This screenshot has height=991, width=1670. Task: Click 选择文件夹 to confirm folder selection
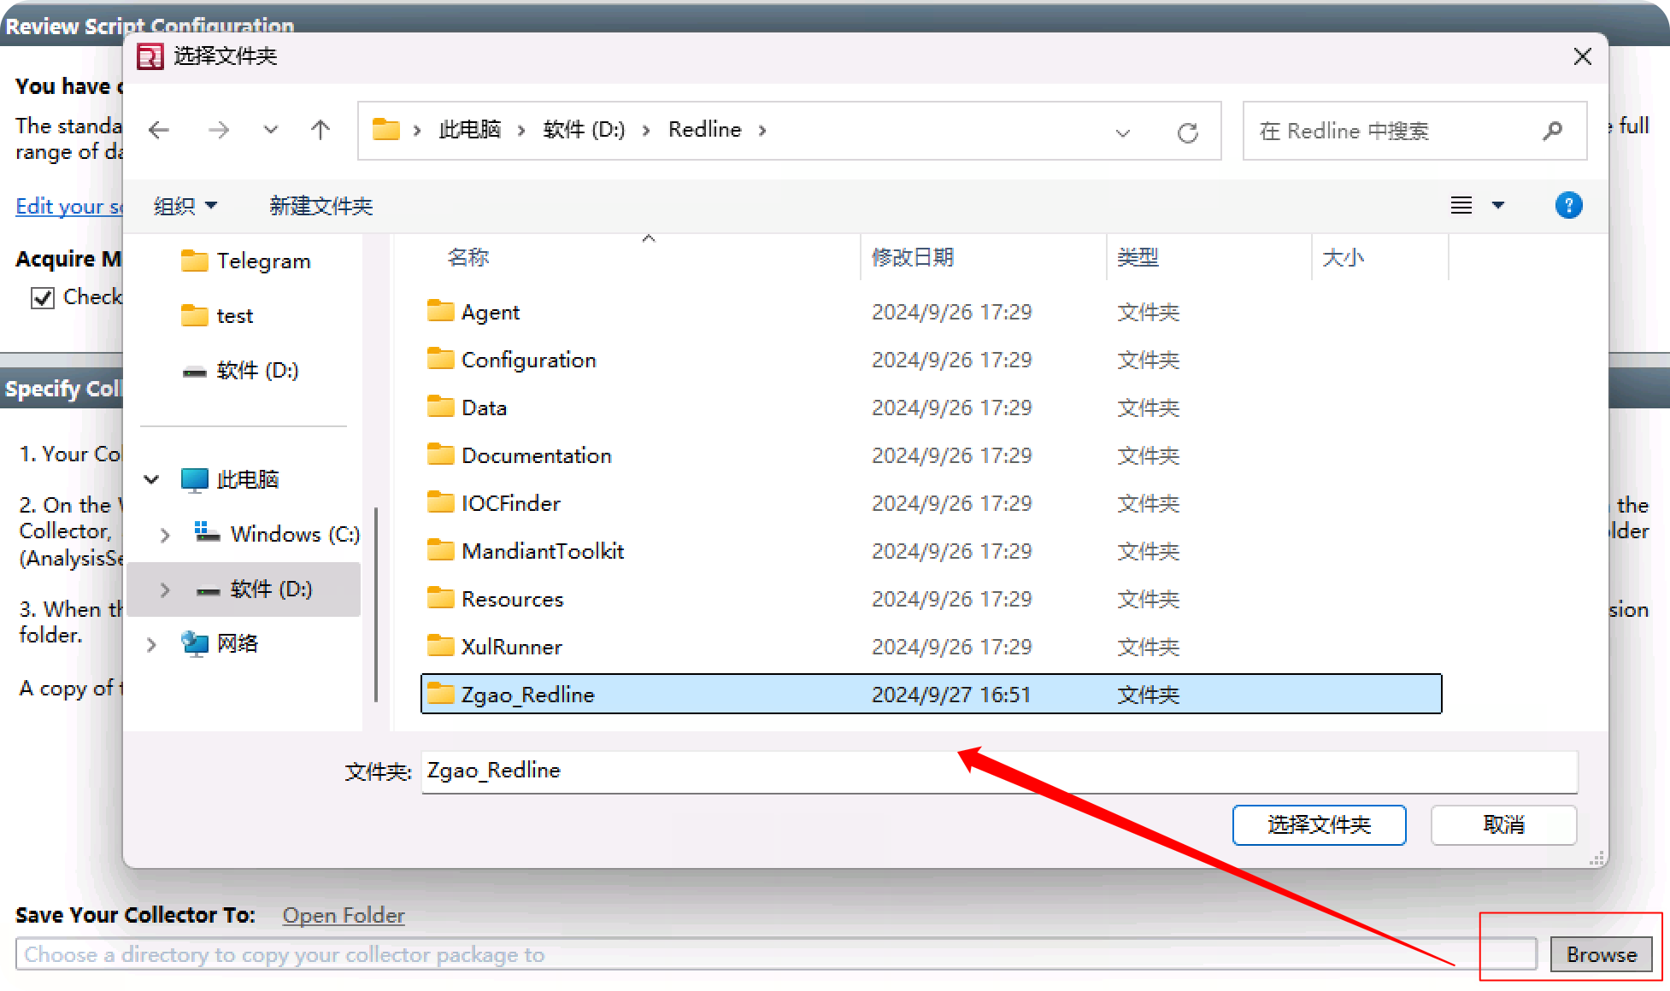click(x=1319, y=824)
